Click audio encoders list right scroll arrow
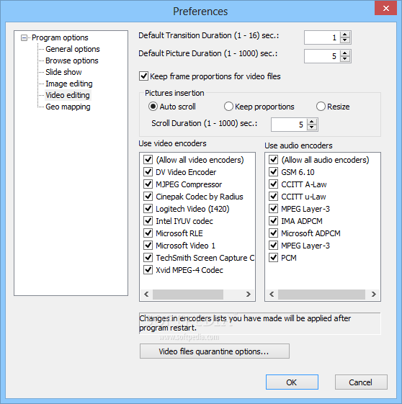402x404 pixels. pos(374,295)
